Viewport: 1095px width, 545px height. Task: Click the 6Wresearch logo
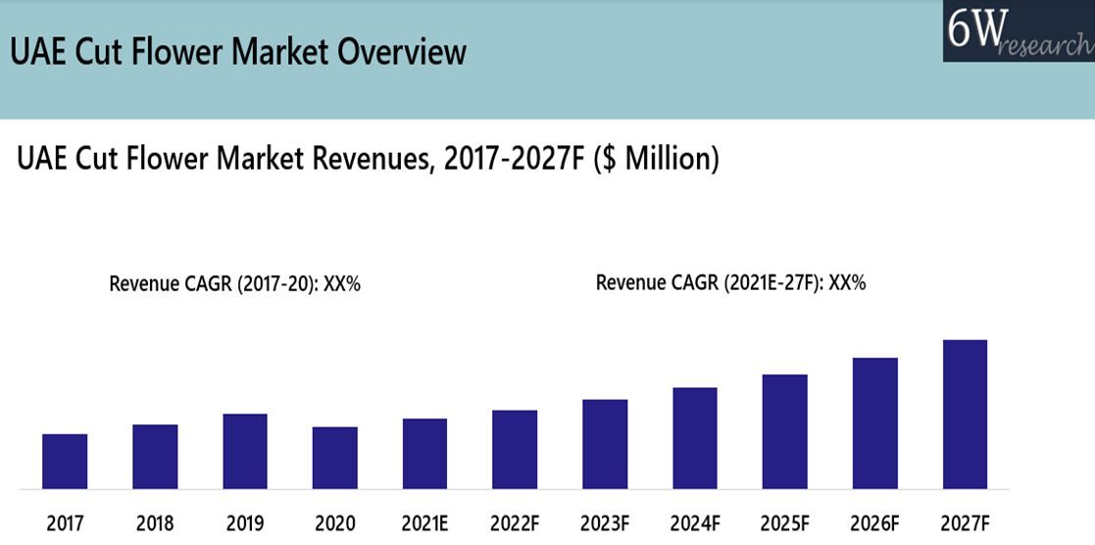pyautogui.click(x=1018, y=31)
